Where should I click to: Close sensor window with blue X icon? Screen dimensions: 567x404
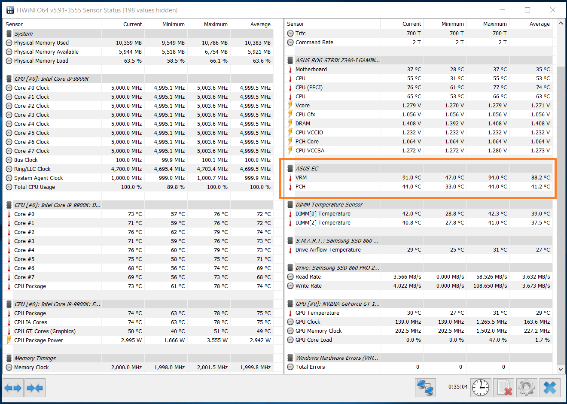click(x=550, y=388)
